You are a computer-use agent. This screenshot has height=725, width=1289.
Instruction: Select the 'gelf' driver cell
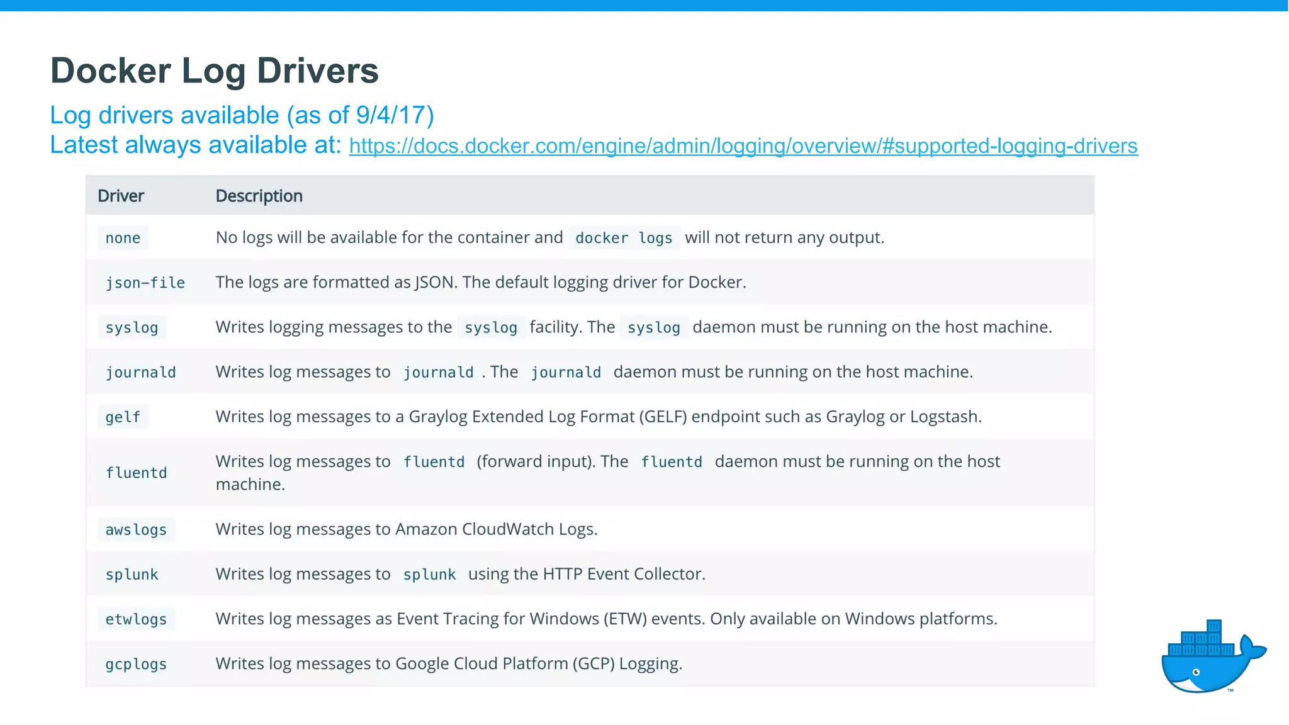[123, 417]
